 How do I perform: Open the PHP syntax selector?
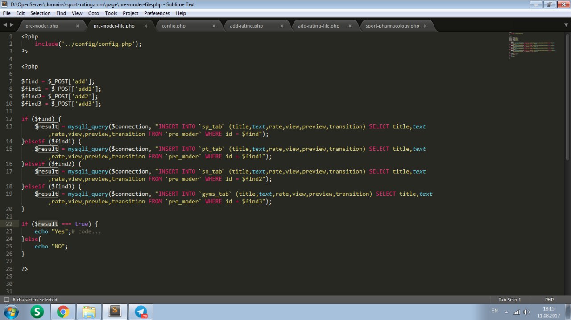pyautogui.click(x=549, y=300)
